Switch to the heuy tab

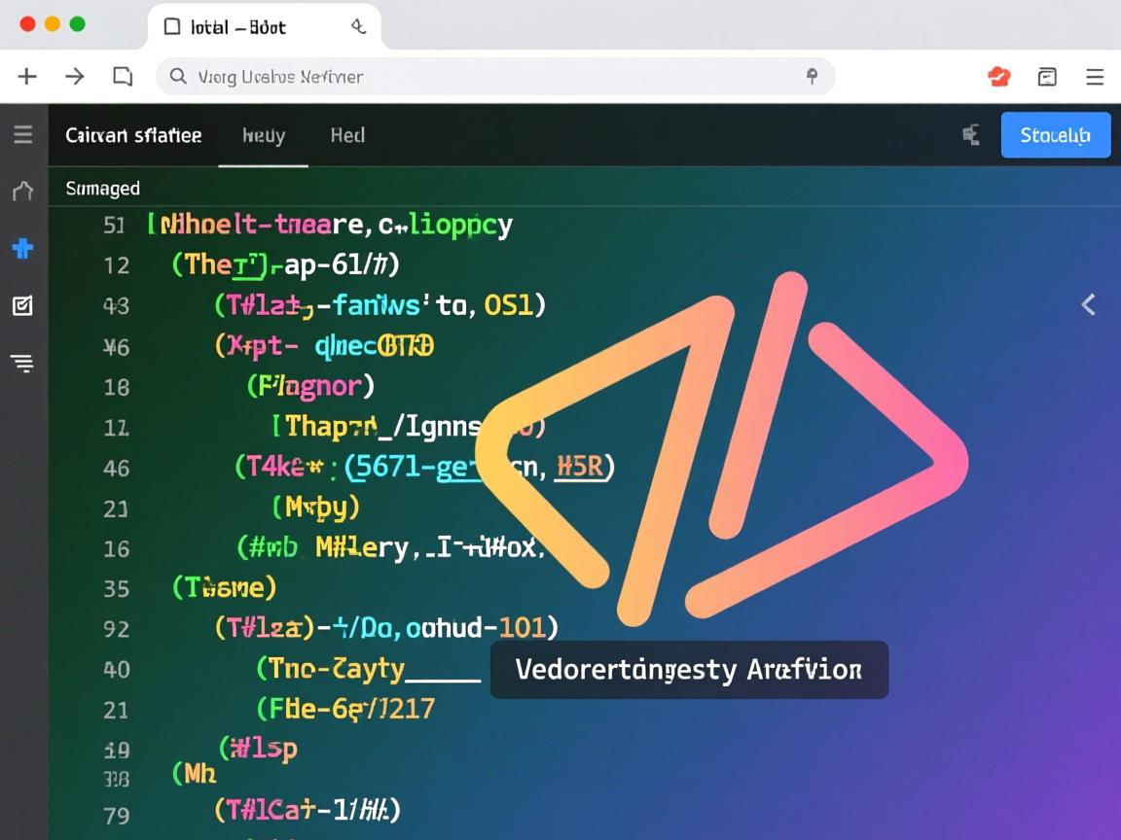[264, 135]
